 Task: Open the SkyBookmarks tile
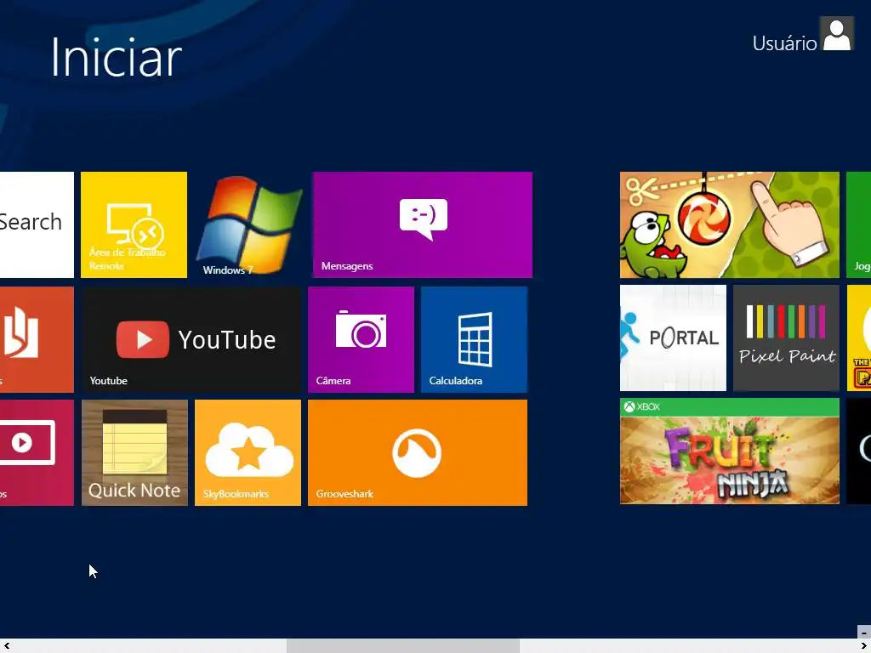pyautogui.click(x=248, y=452)
